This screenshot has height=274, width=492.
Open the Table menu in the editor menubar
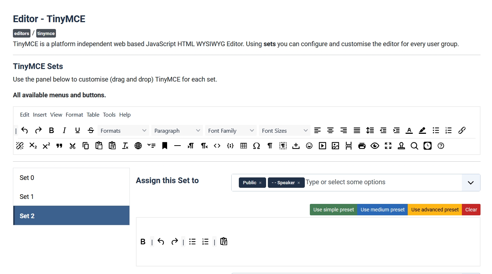[93, 114]
